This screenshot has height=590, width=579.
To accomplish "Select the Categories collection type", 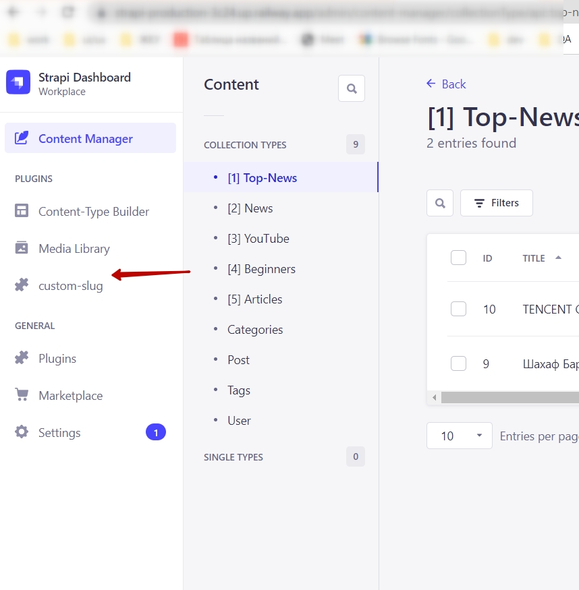I will click(x=255, y=330).
